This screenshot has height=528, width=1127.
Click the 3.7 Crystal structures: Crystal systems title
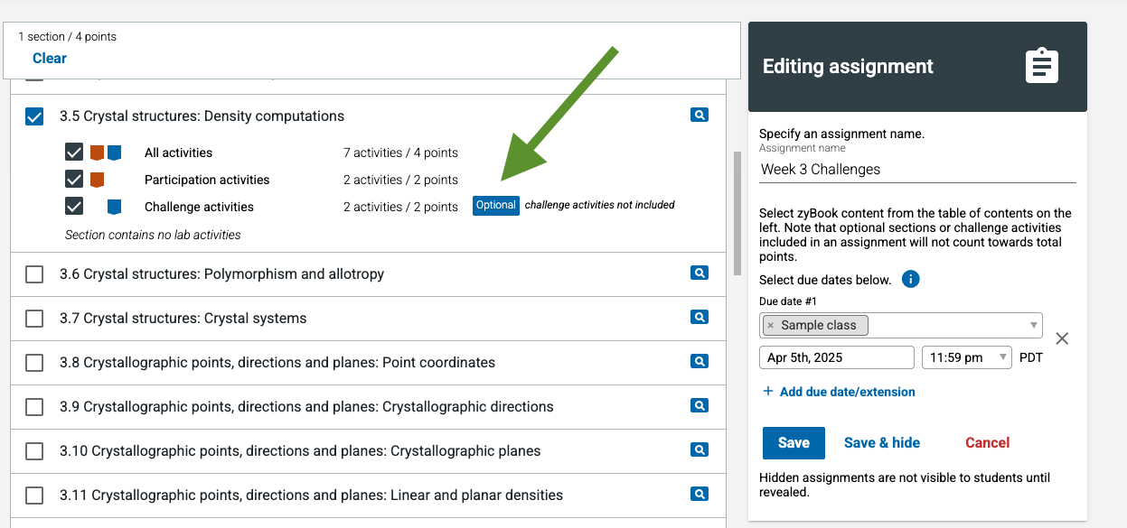(x=183, y=319)
